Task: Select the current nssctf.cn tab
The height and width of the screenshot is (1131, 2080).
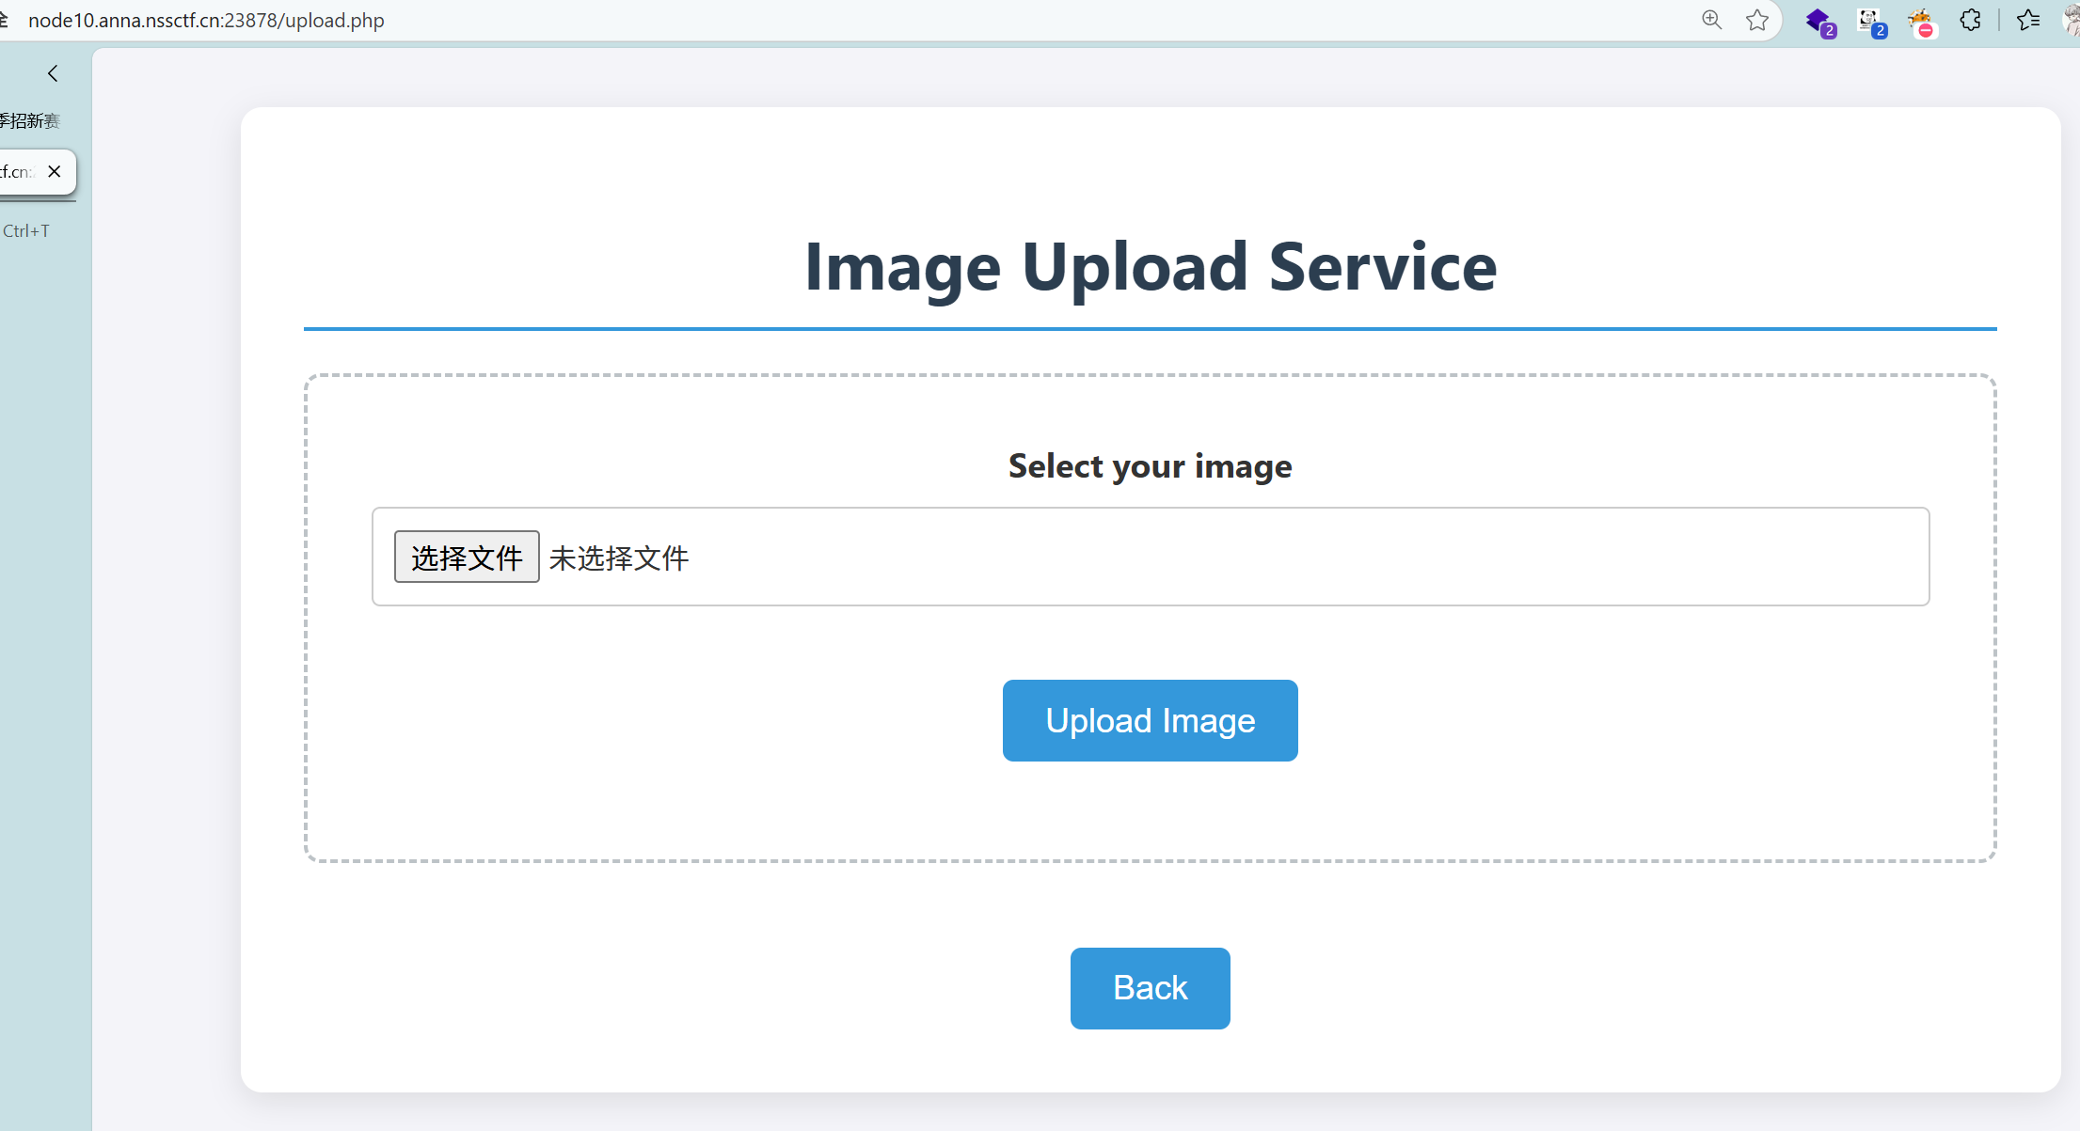Action: pyautogui.click(x=19, y=171)
